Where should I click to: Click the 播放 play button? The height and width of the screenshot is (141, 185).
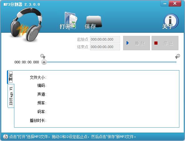(x=137, y=43)
